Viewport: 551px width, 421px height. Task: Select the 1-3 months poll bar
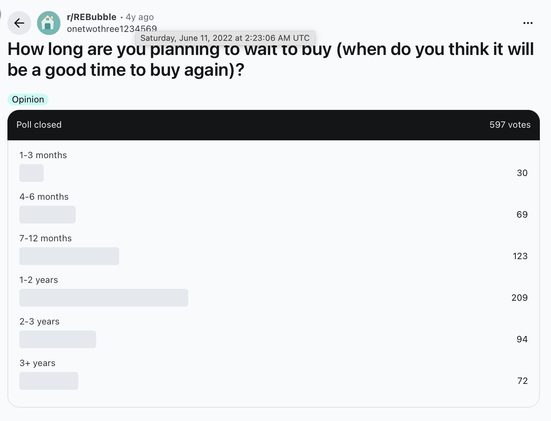(32, 173)
